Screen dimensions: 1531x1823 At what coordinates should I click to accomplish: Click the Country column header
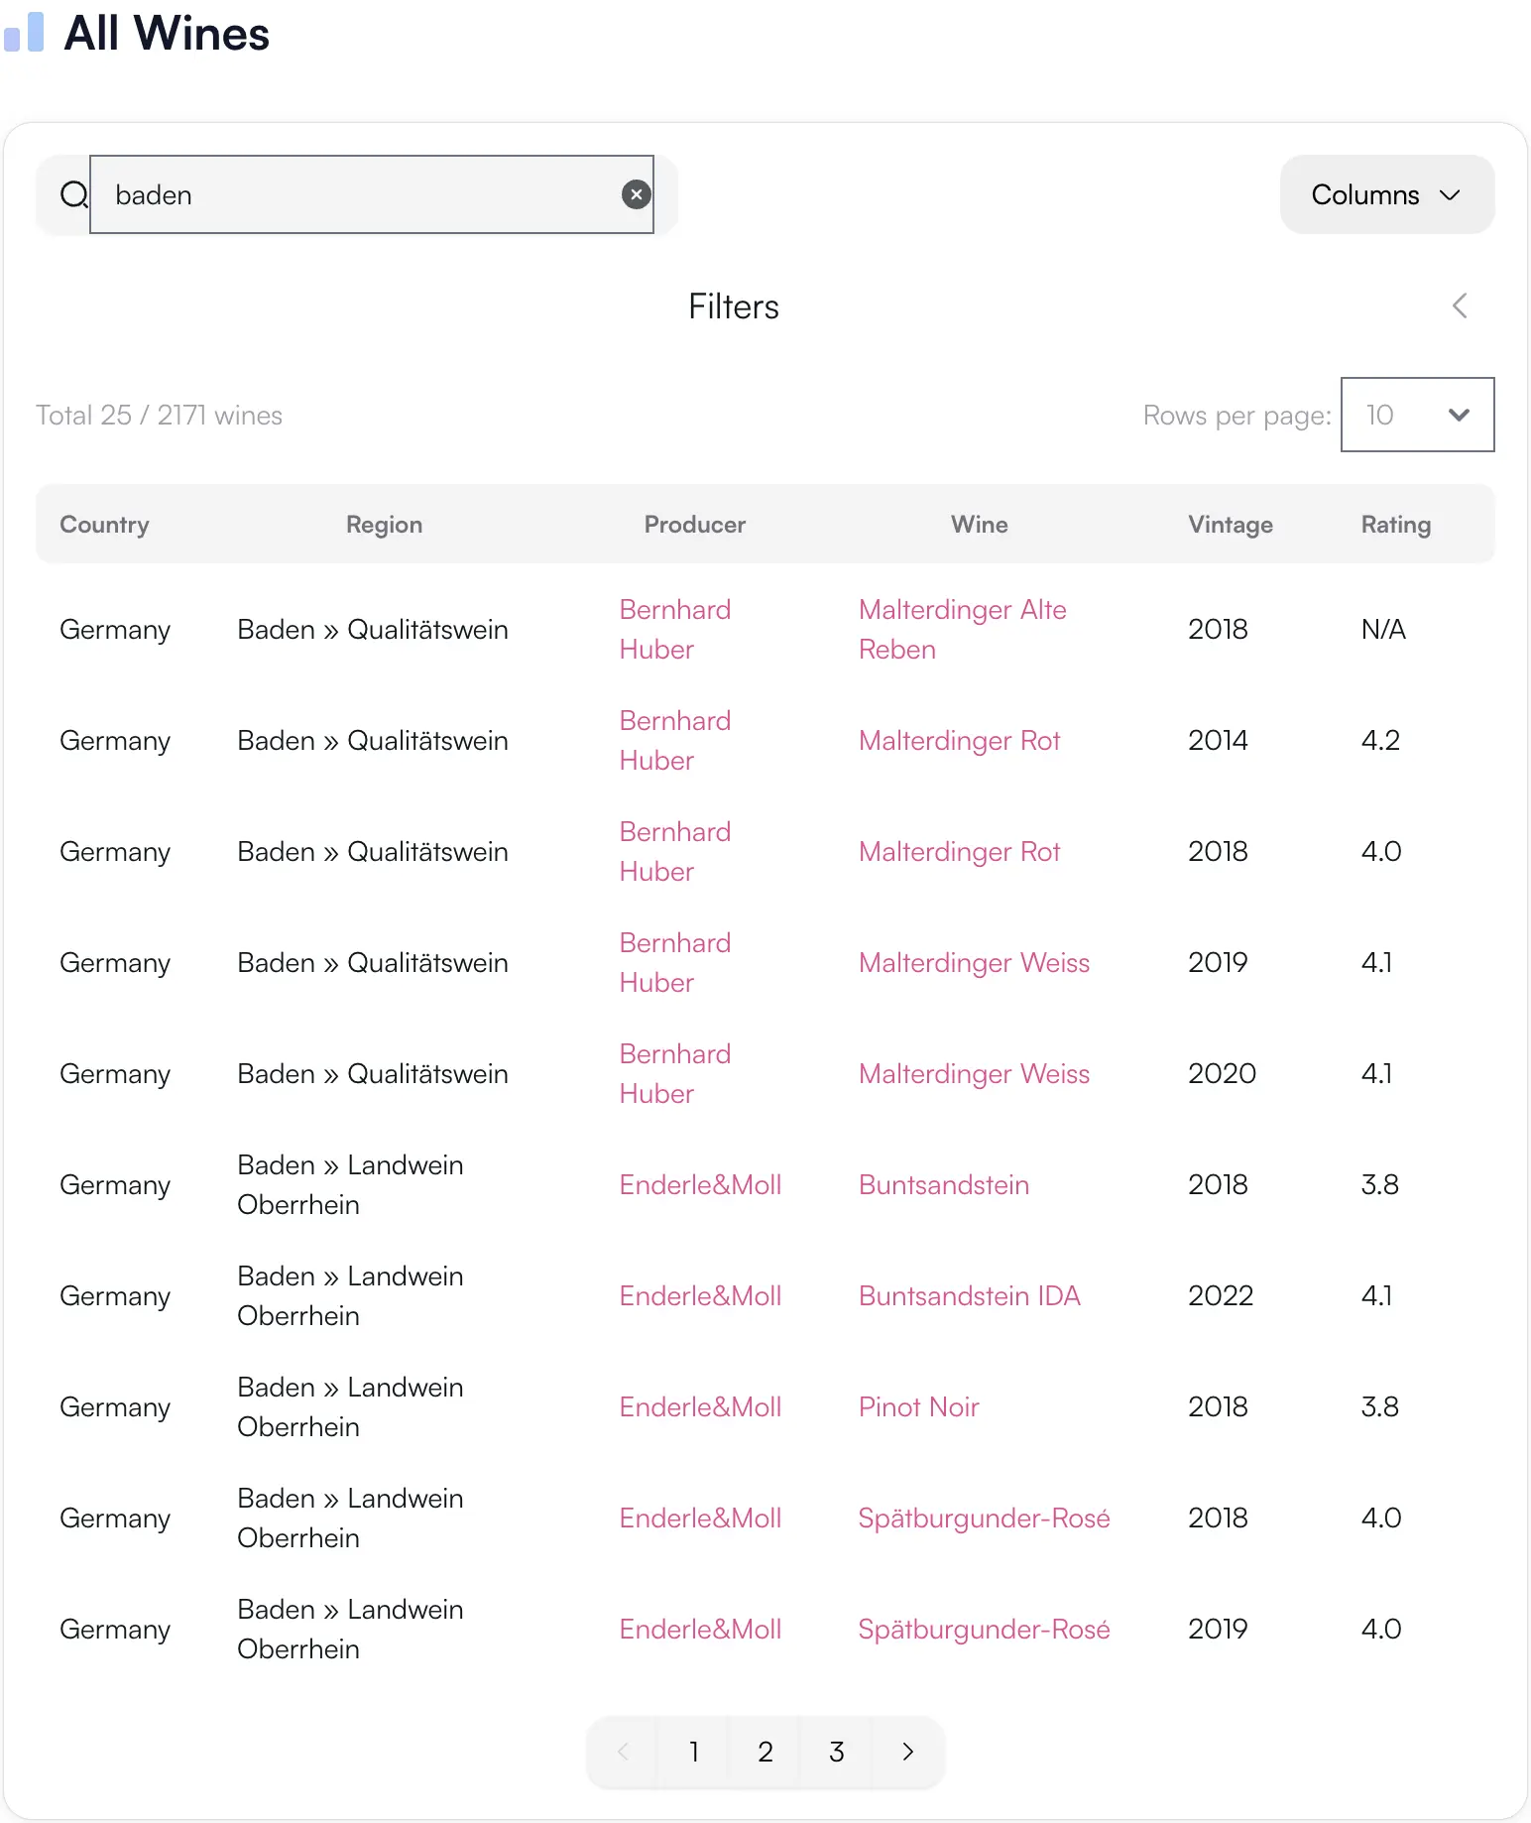104,524
